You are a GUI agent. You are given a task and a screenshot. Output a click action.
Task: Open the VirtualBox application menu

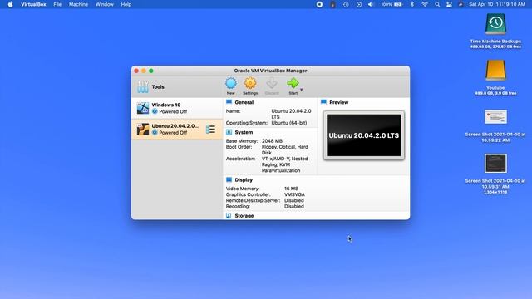(33, 4)
